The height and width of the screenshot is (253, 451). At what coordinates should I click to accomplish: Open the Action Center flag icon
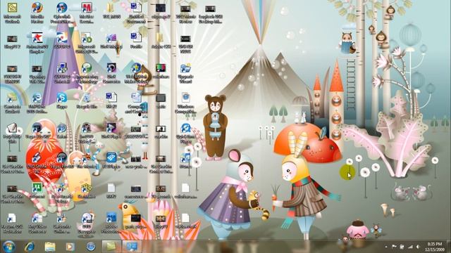394,247
